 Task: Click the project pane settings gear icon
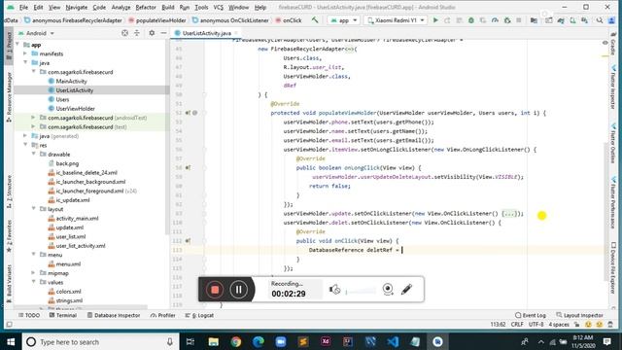click(x=152, y=33)
